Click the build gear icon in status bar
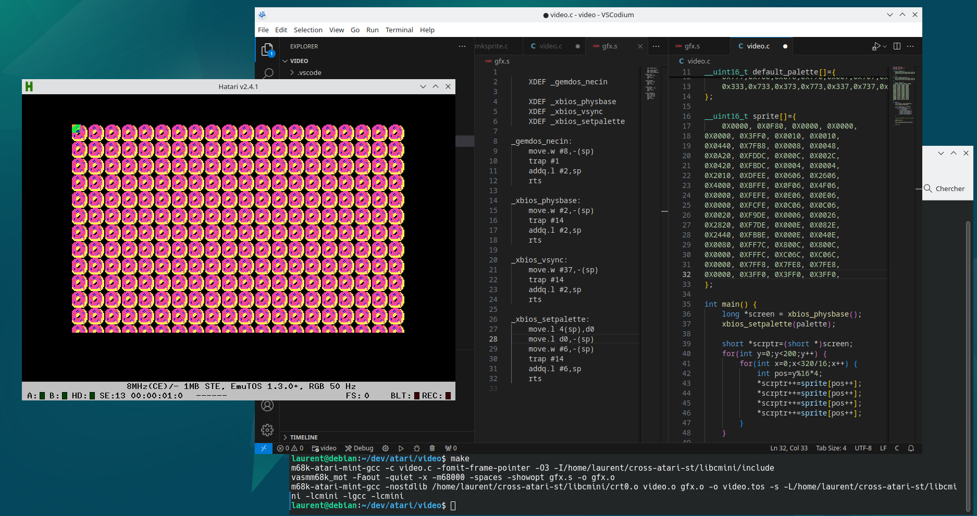 [x=386, y=448]
